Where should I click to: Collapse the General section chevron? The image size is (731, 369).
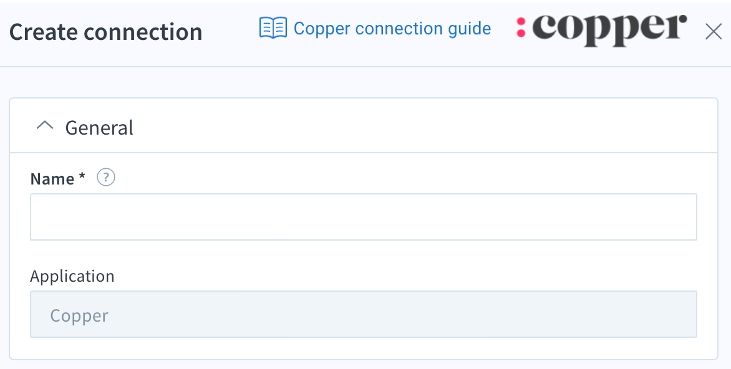(45, 126)
